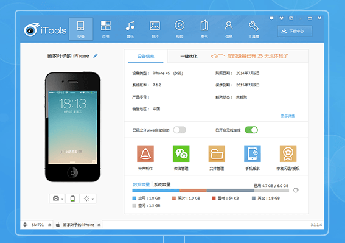Open 手机搬家 phone migration tool
The width and height of the screenshot is (345, 243).
(x=253, y=157)
